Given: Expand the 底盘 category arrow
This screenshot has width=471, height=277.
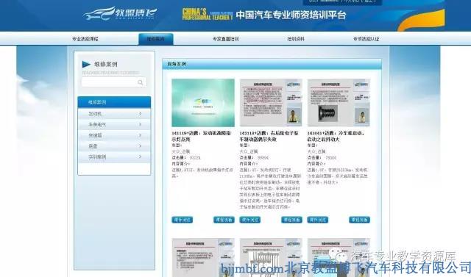Looking at the screenshot, I should pos(140,146).
